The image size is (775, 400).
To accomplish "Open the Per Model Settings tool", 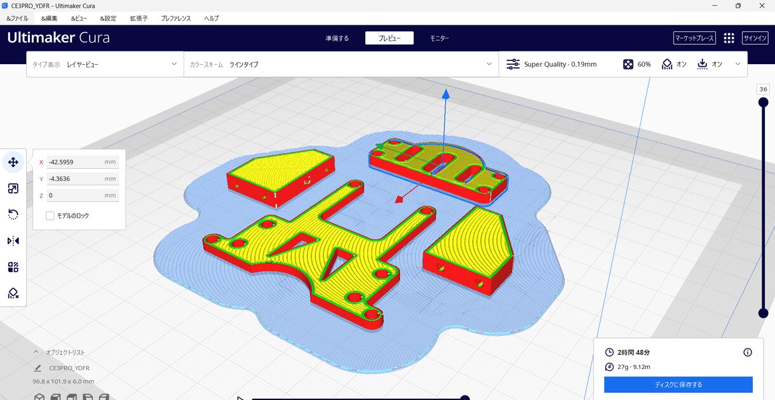I will (13, 267).
